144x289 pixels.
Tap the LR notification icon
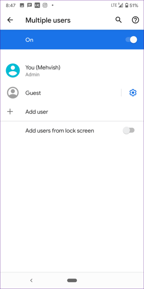pyautogui.click(x=37, y=5)
